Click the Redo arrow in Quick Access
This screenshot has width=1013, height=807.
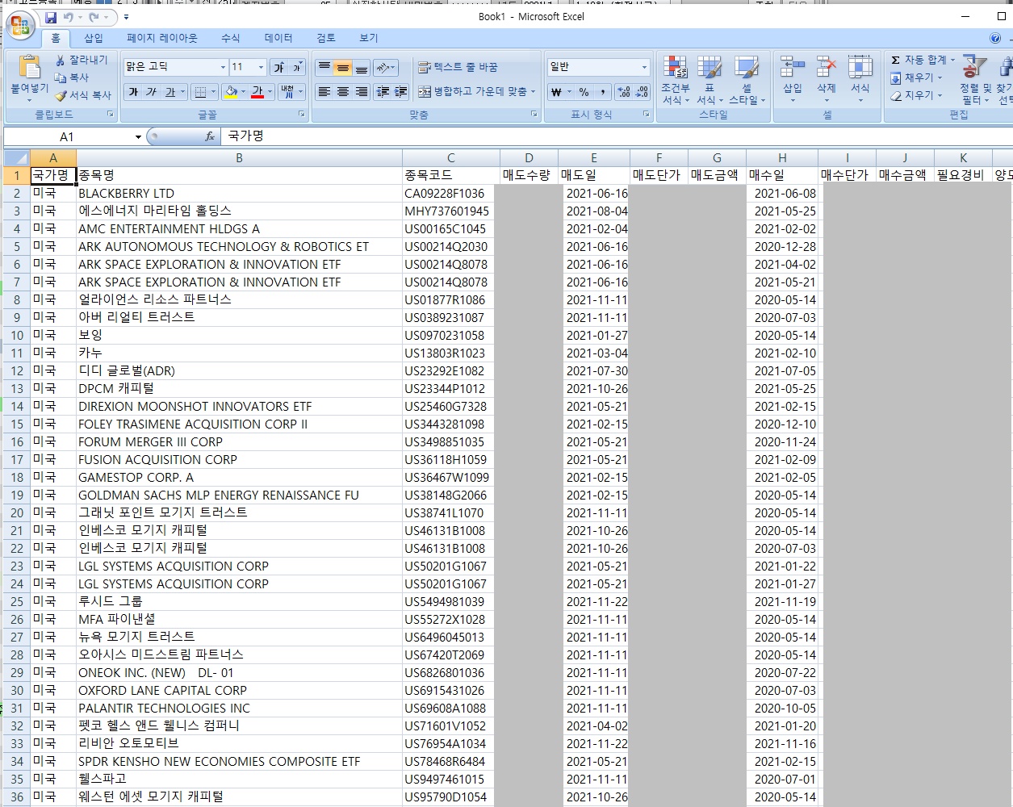click(x=94, y=17)
